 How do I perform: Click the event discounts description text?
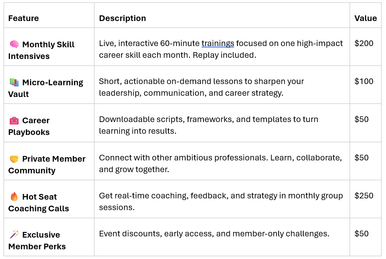tap(214, 234)
